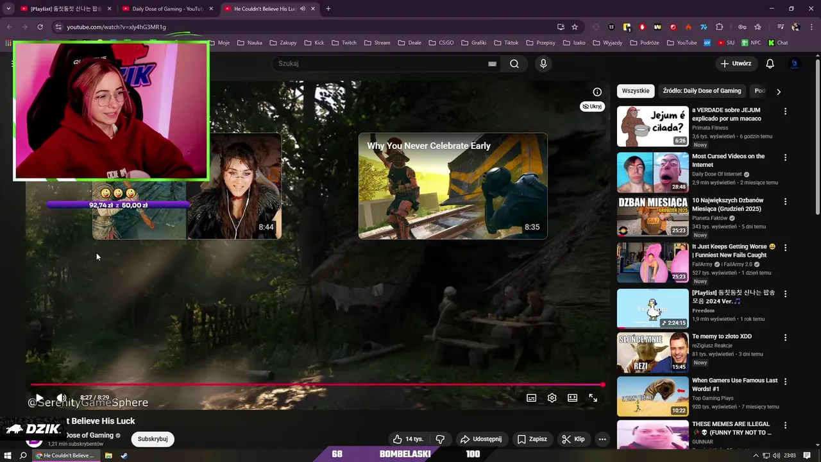Screen dimensions: 821x462
Task: Open the flame extension icon
Action: pyautogui.click(x=688, y=27)
